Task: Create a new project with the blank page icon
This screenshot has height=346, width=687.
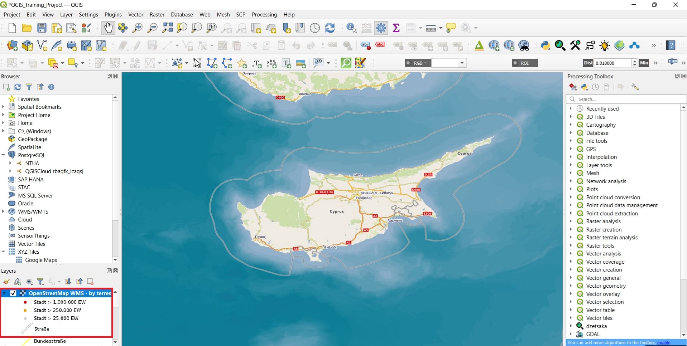Action: pyautogui.click(x=12, y=28)
